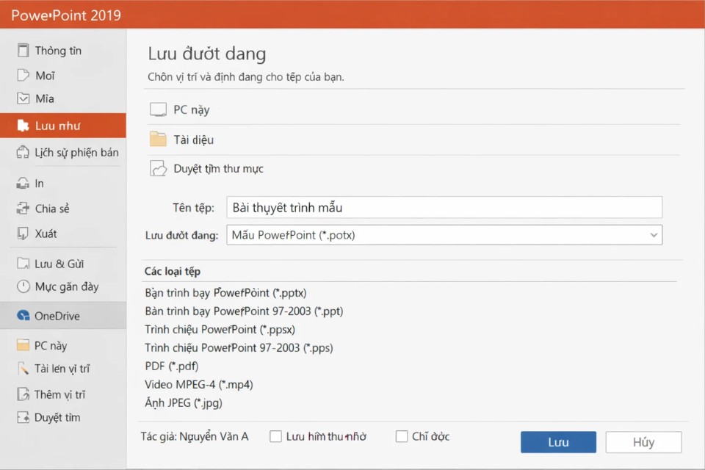Click the "Tải lên vị trí" upload icon
The height and width of the screenshot is (470, 705).
click(23, 368)
